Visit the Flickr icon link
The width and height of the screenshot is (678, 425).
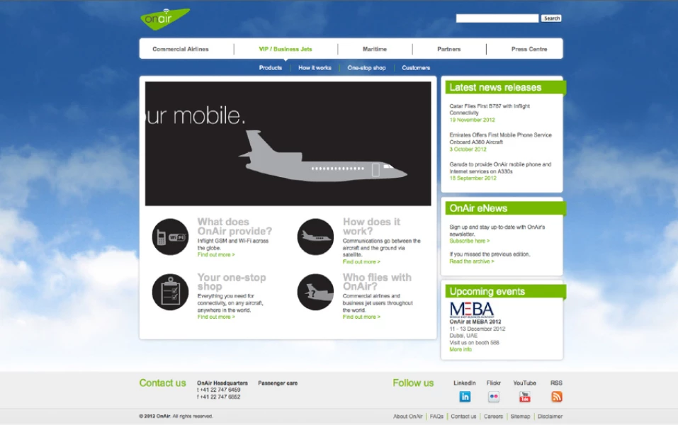click(493, 397)
